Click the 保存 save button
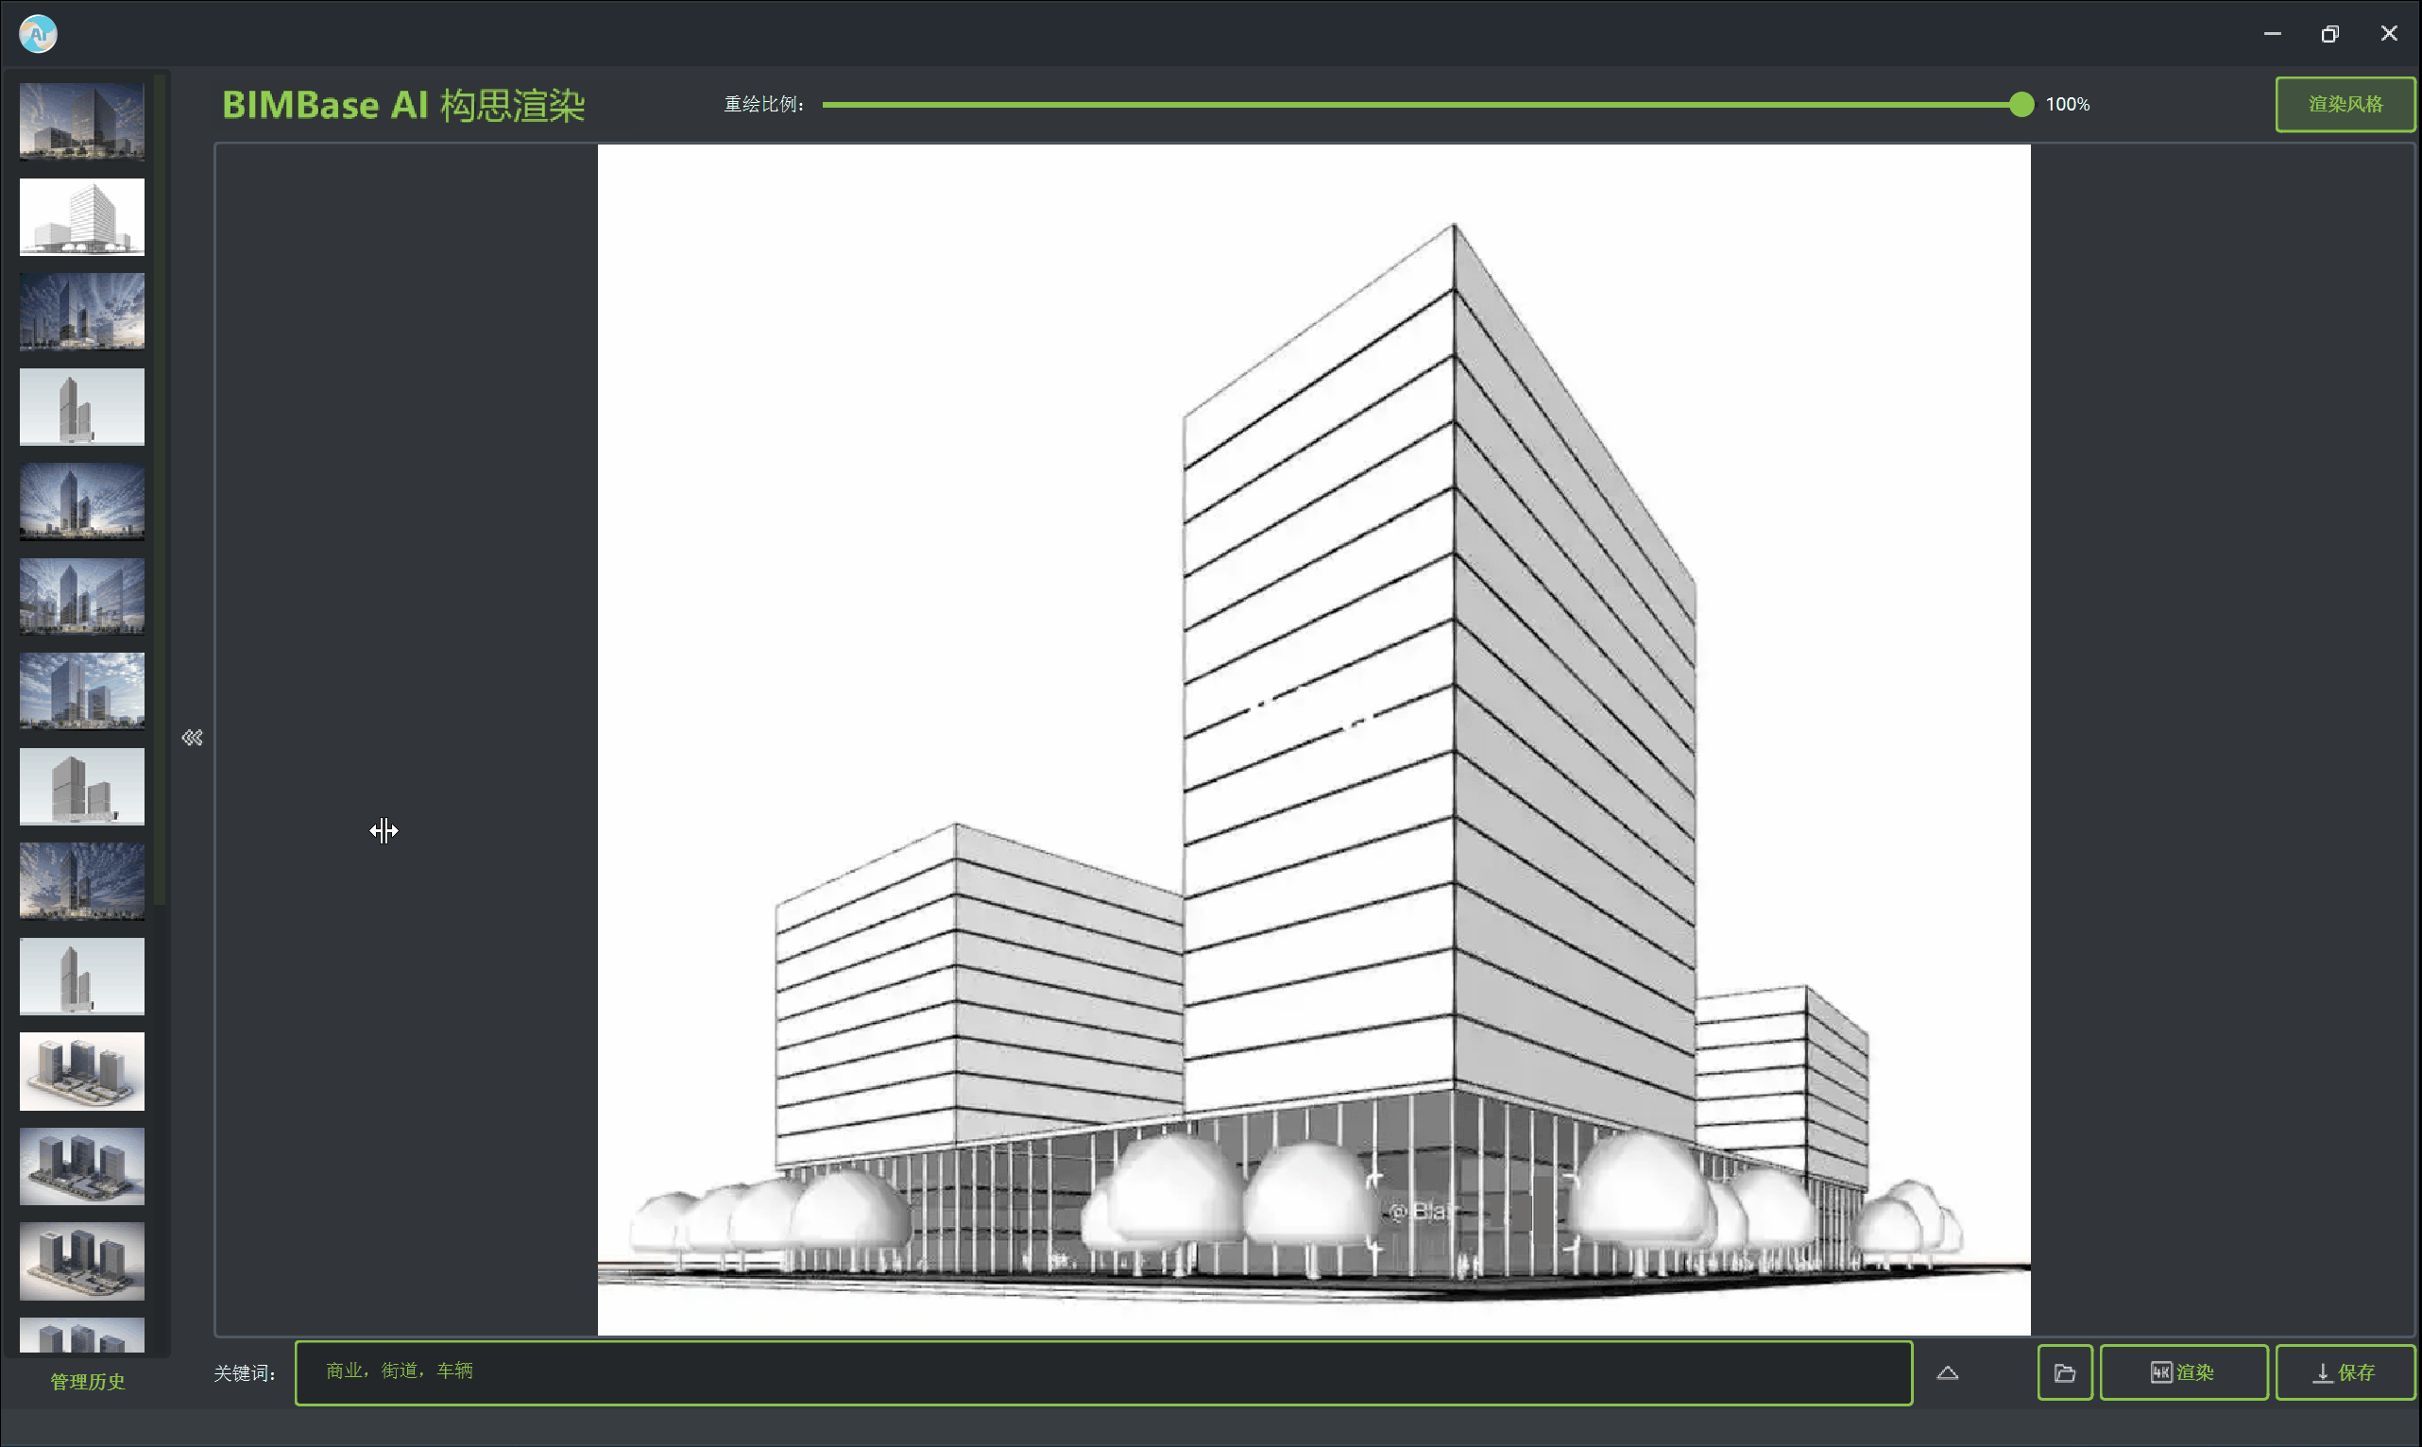2422x1447 pixels. click(x=2344, y=1373)
